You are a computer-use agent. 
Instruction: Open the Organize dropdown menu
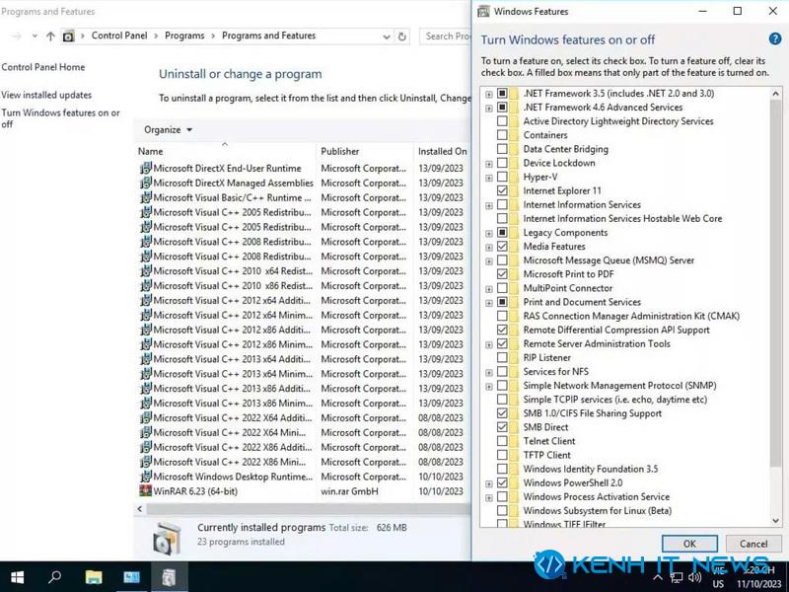(x=168, y=129)
